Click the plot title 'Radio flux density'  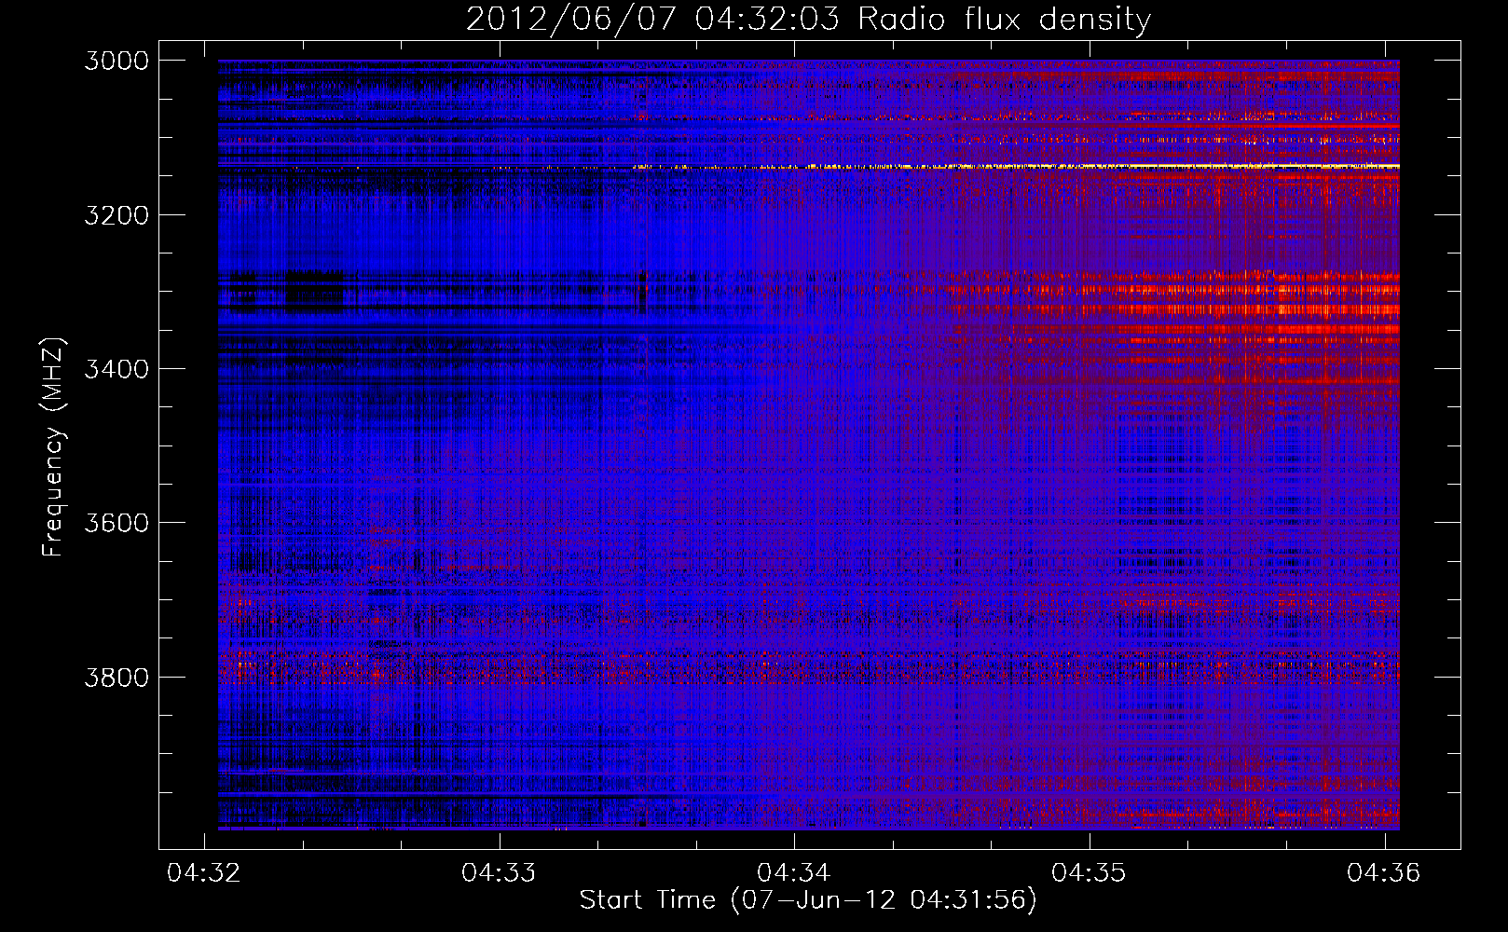808,19
